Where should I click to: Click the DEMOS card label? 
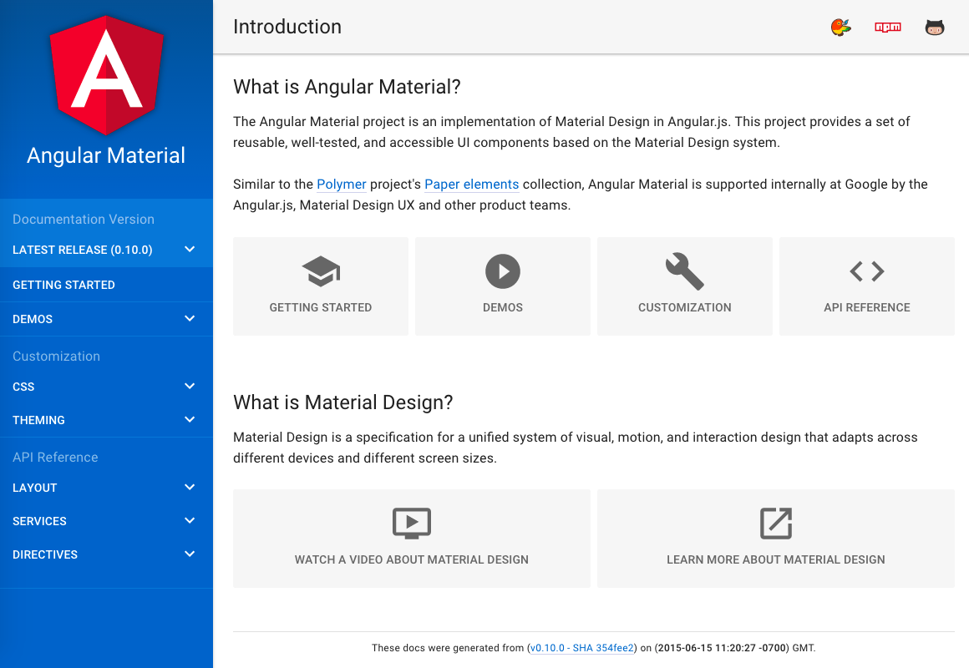tap(502, 308)
